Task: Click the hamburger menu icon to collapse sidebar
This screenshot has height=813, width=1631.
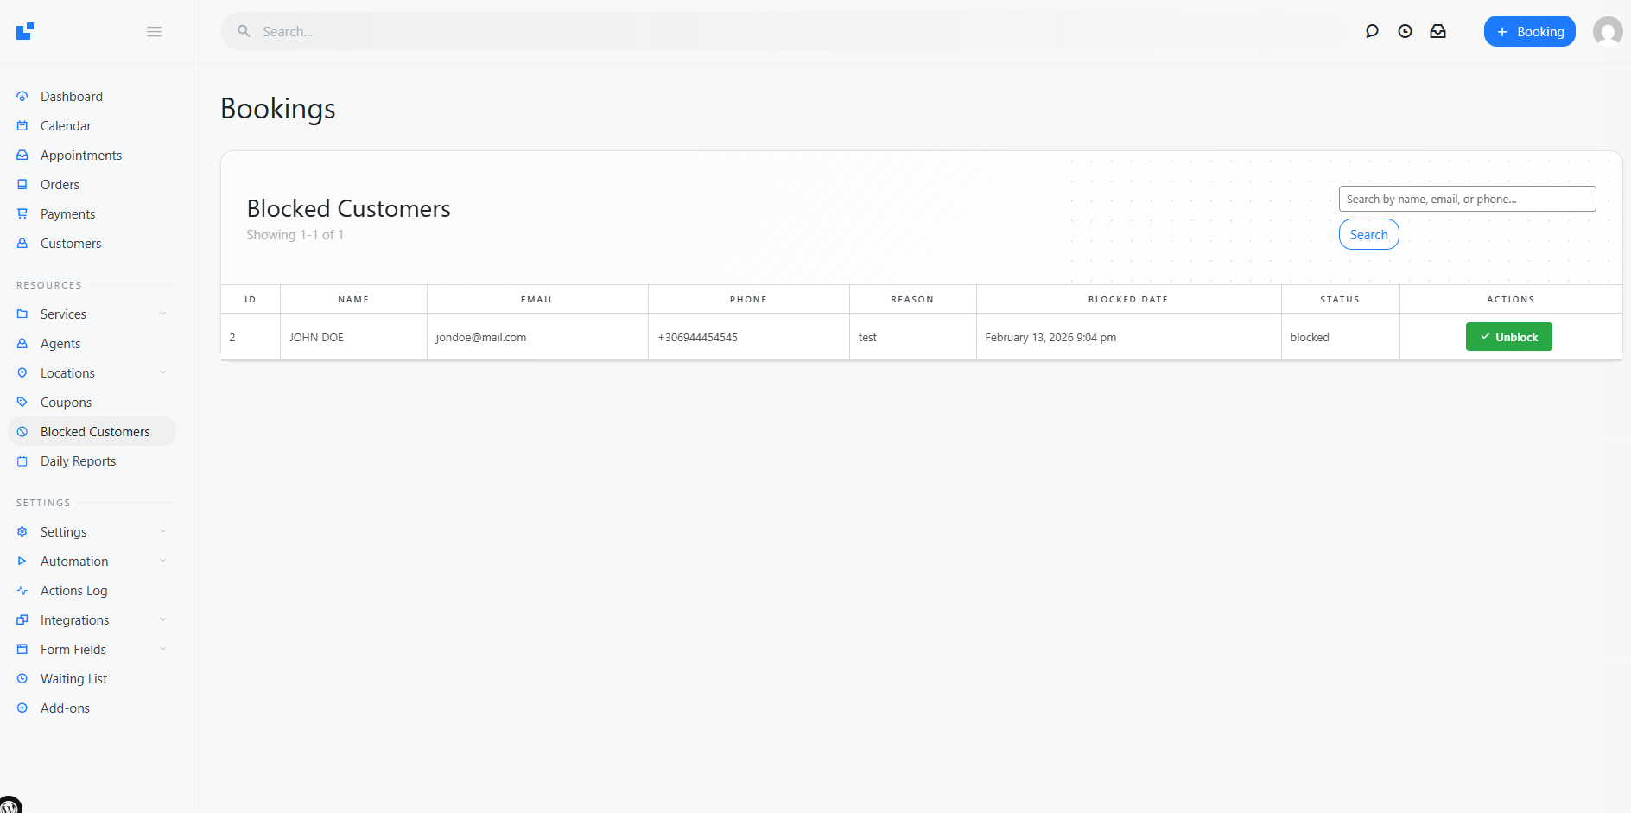Action: tap(154, 32)
